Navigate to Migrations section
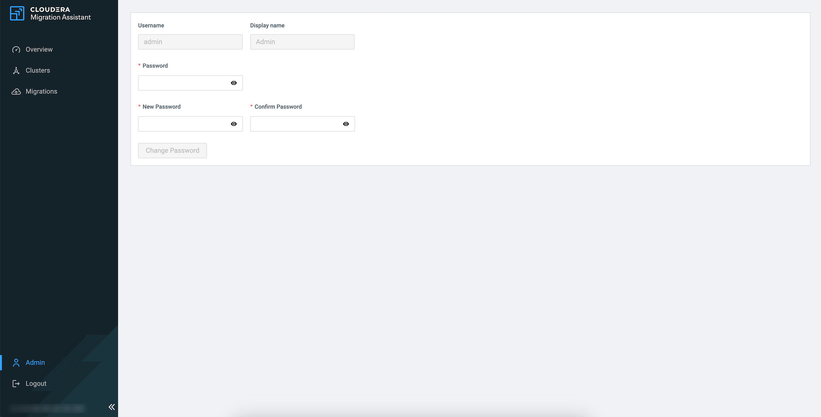 (x=42, y=92)
